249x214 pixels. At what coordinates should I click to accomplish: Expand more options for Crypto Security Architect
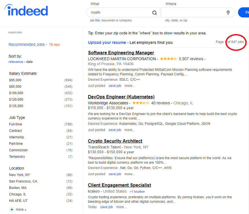pos(130,174)
